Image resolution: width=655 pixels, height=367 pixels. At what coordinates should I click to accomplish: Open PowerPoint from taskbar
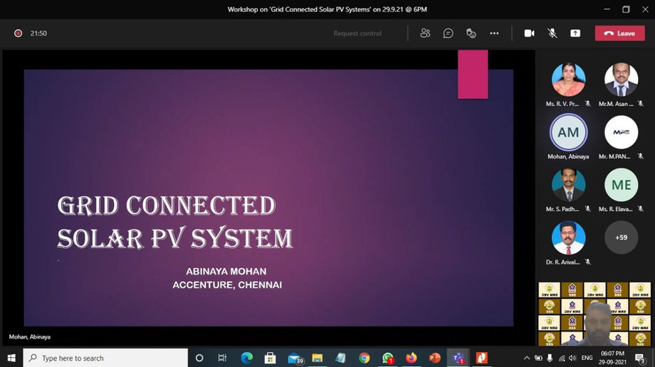[434, 358]
